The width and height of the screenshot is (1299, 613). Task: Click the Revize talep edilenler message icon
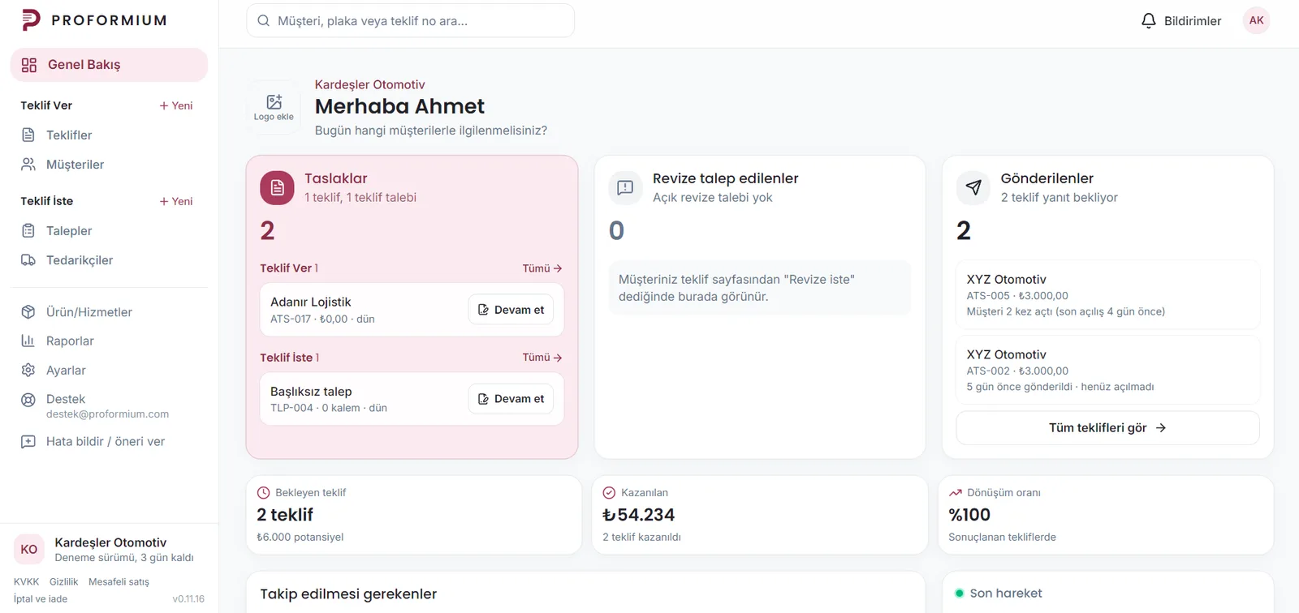[625, 187]
